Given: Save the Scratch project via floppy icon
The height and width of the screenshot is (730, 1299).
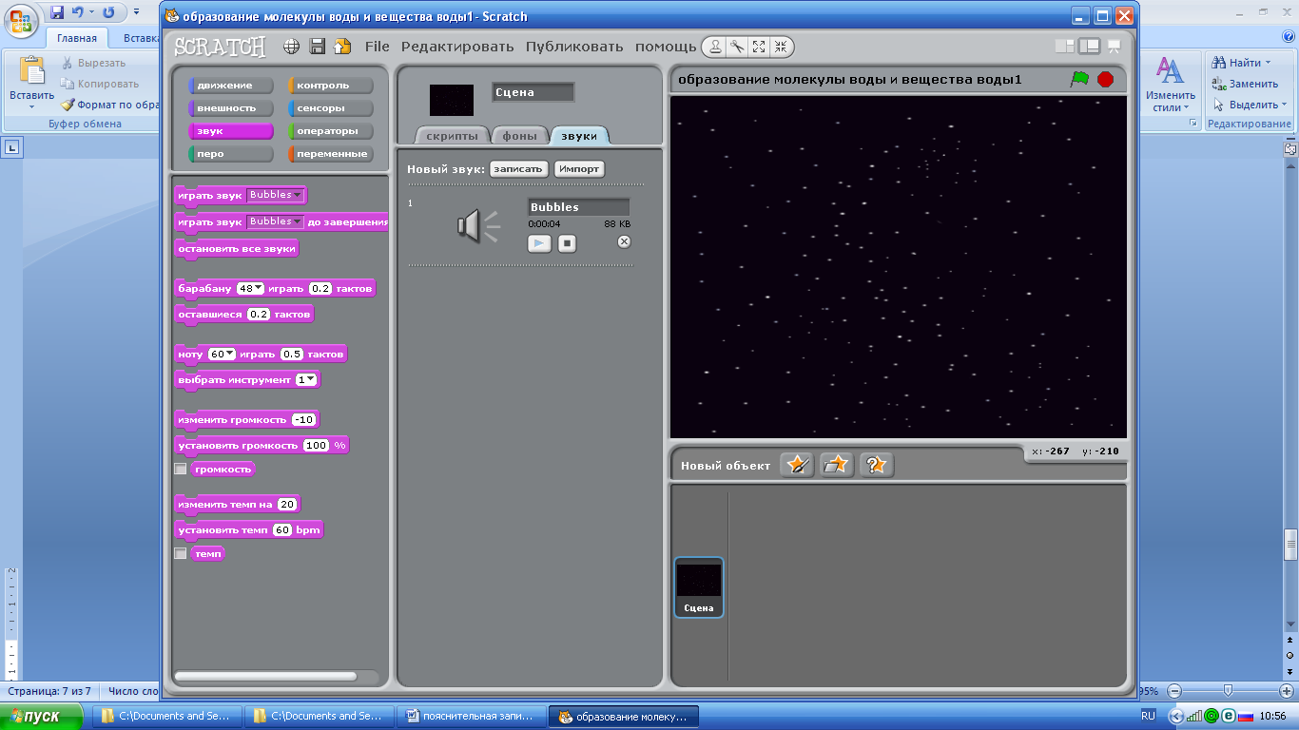Looking at the screenshot, I should [318, 47].
